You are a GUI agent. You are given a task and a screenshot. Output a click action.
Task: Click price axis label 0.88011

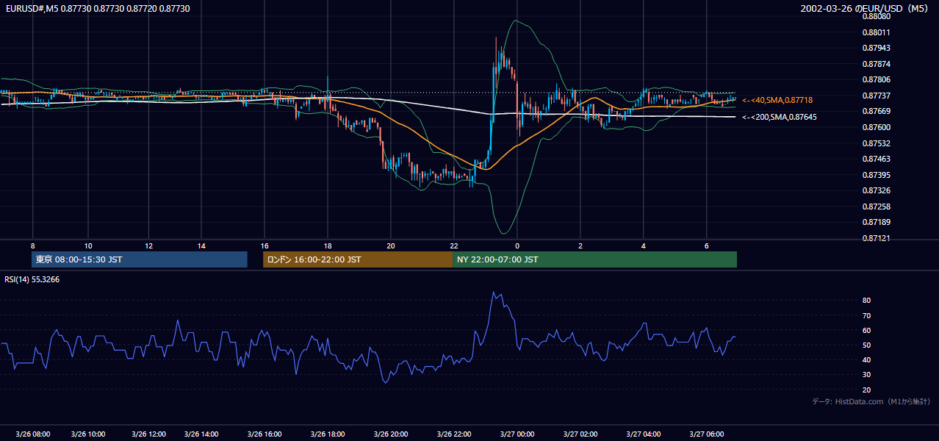pos(877,32)
